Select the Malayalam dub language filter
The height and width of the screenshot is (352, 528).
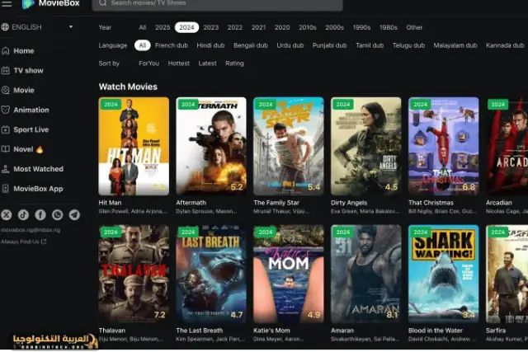tap(455, 45)
